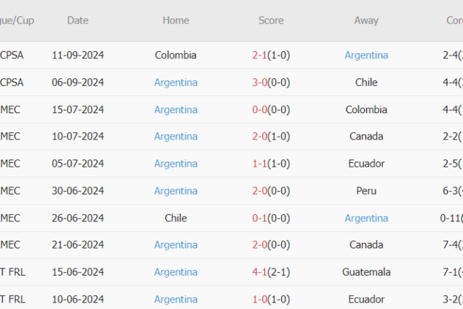Screen dimensions: 463x309
Task: Select the 05-07-2024 date cell
Action: point(78,163)
